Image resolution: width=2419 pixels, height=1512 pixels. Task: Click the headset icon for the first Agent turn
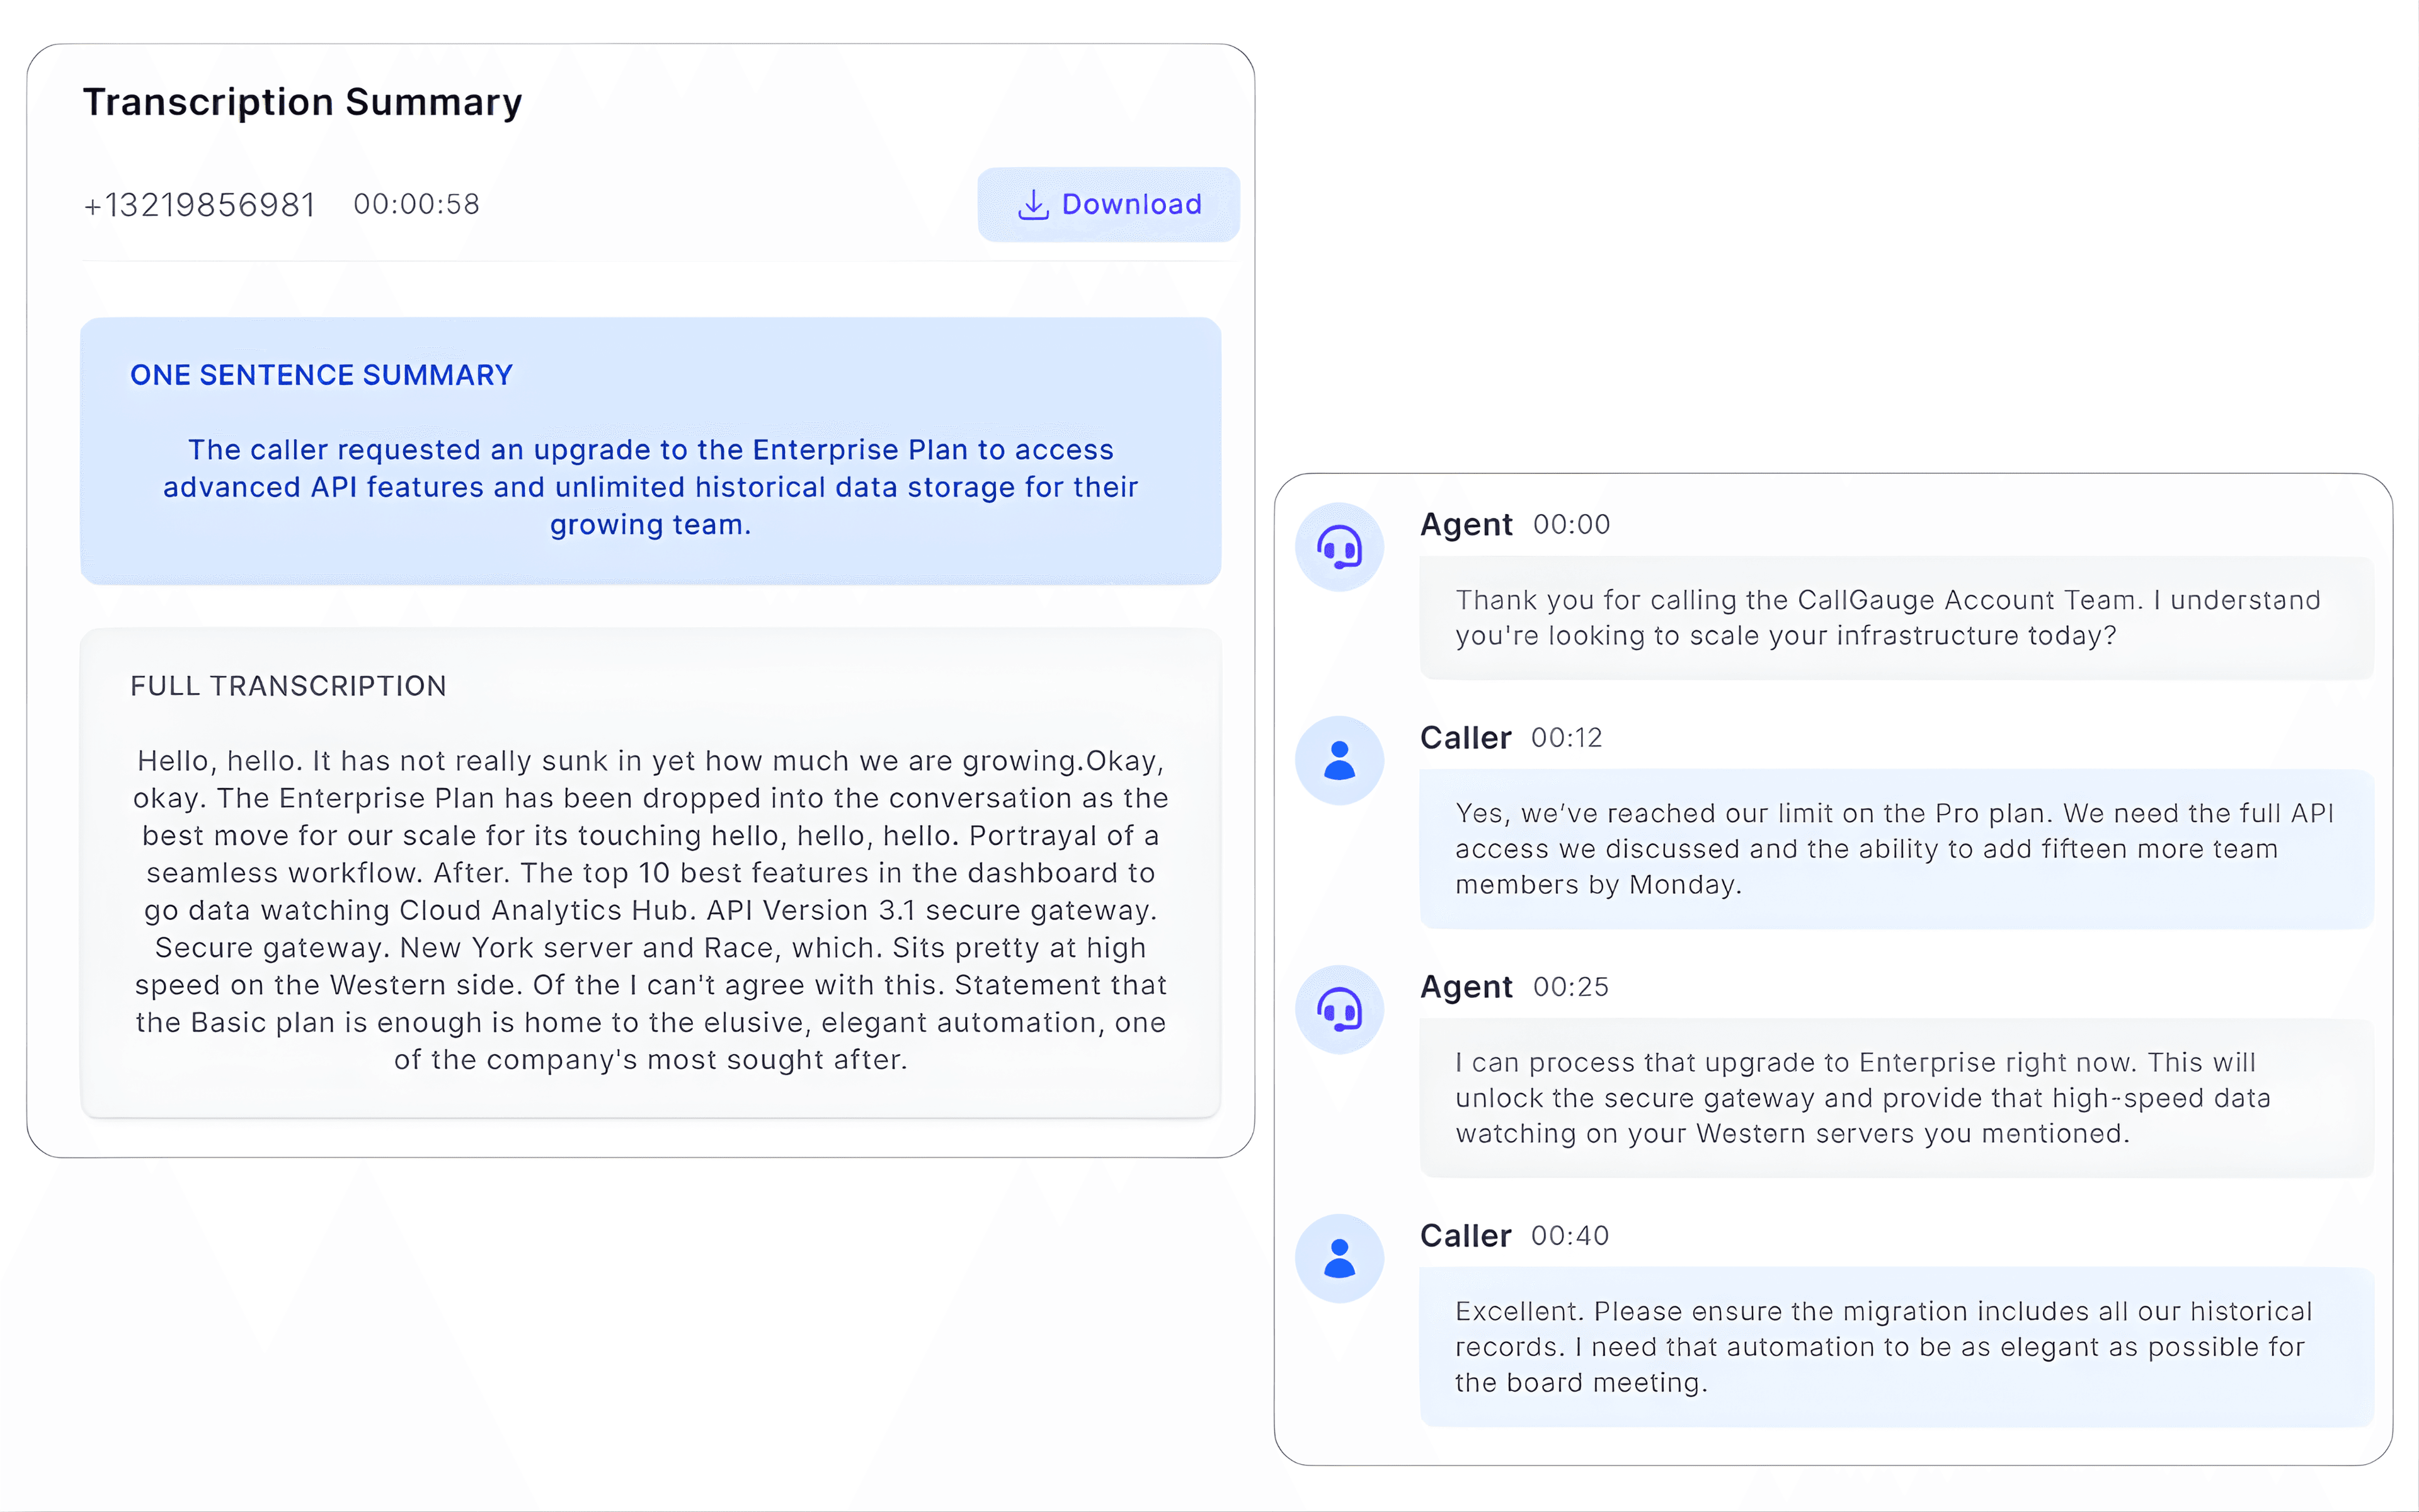(1339, 547)
